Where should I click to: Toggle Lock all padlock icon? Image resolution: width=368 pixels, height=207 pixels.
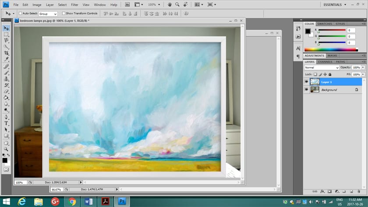pyautogui.click(x=330, y=74)
